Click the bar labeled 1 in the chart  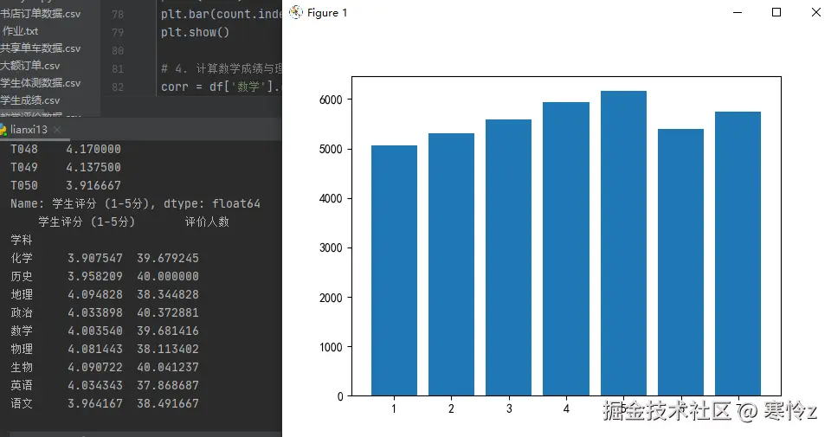[394, 271]
